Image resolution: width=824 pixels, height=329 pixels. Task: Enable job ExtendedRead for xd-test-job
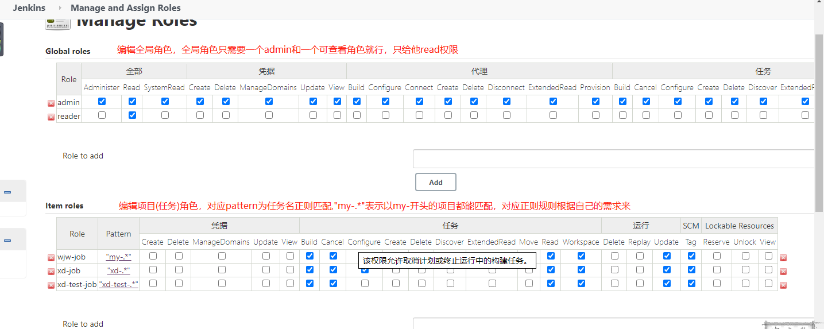492,283
